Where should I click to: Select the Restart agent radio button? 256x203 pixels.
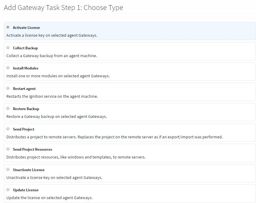click(x=8, y=88)
